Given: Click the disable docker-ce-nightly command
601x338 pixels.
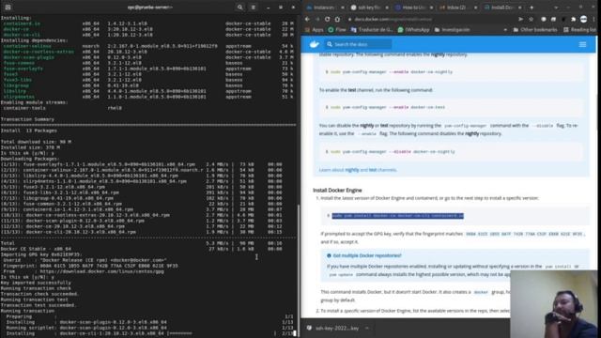Looking at the screenshot, I should (x=393, y=152).
